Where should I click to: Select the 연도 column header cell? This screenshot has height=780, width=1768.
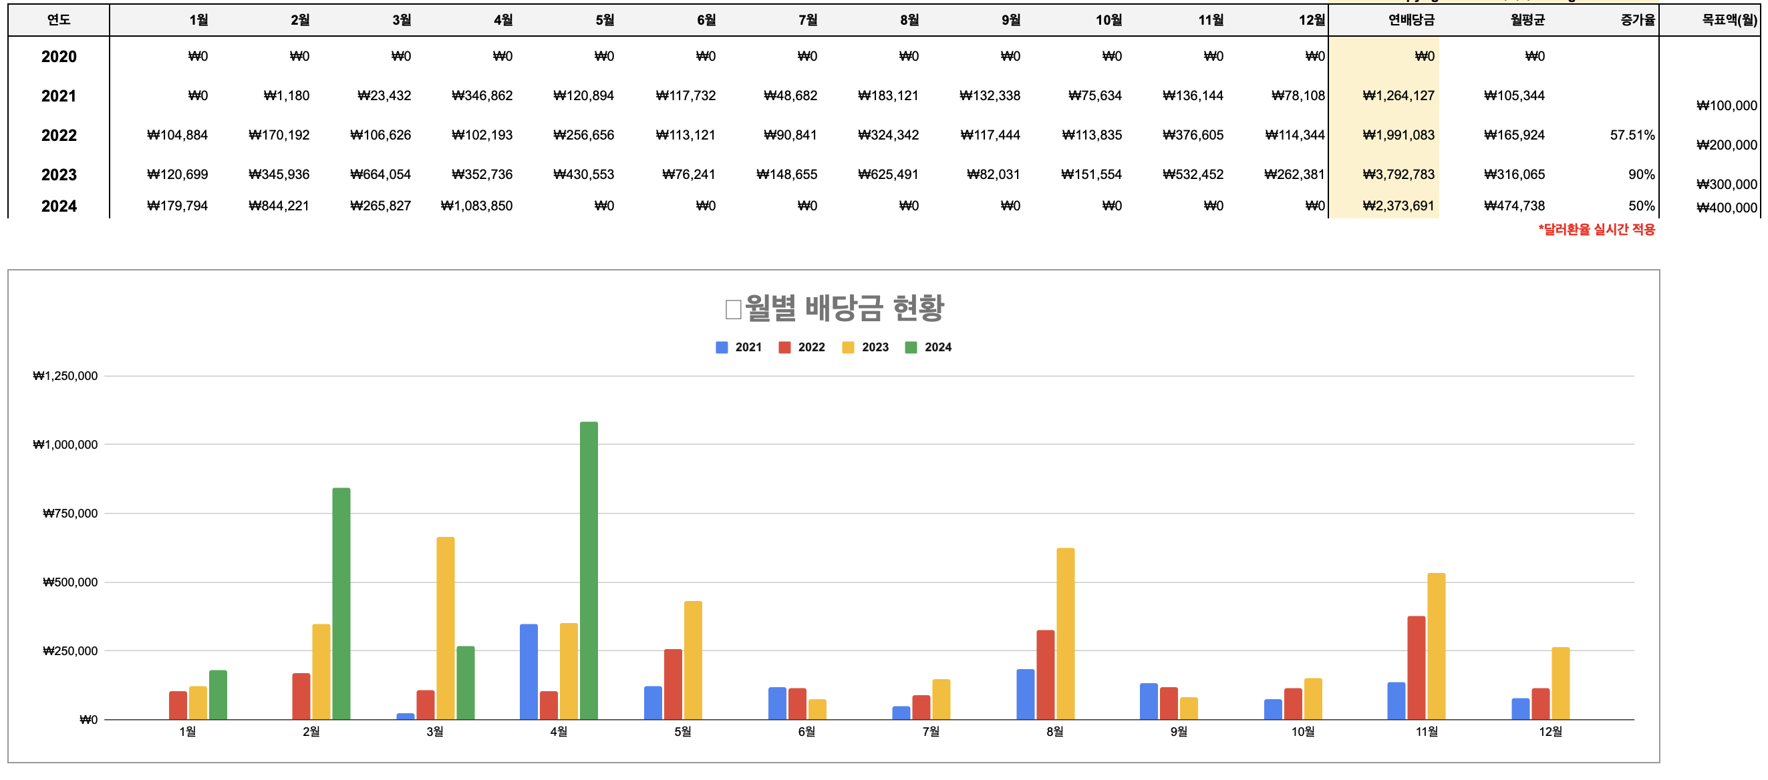(58, 20)
